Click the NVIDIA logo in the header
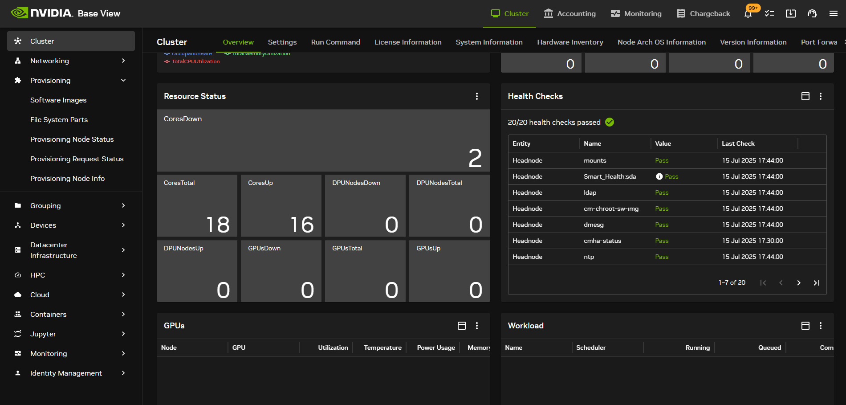The width and height of the screenshot is (846, 405). pyautogui.click(x=20, y=13)
